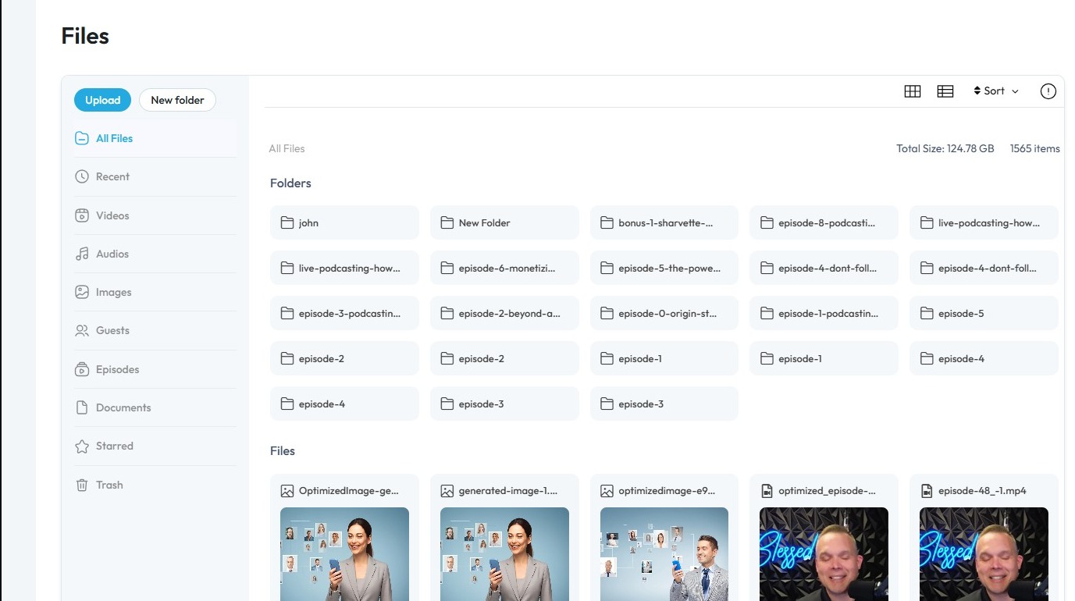Click the star icon beside Starred

click(82, 446)
